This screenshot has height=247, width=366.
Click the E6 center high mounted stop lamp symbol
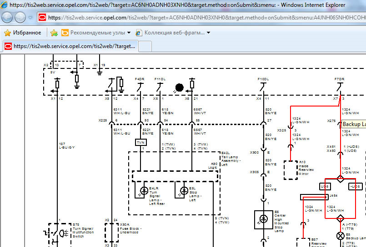[264, 219]
